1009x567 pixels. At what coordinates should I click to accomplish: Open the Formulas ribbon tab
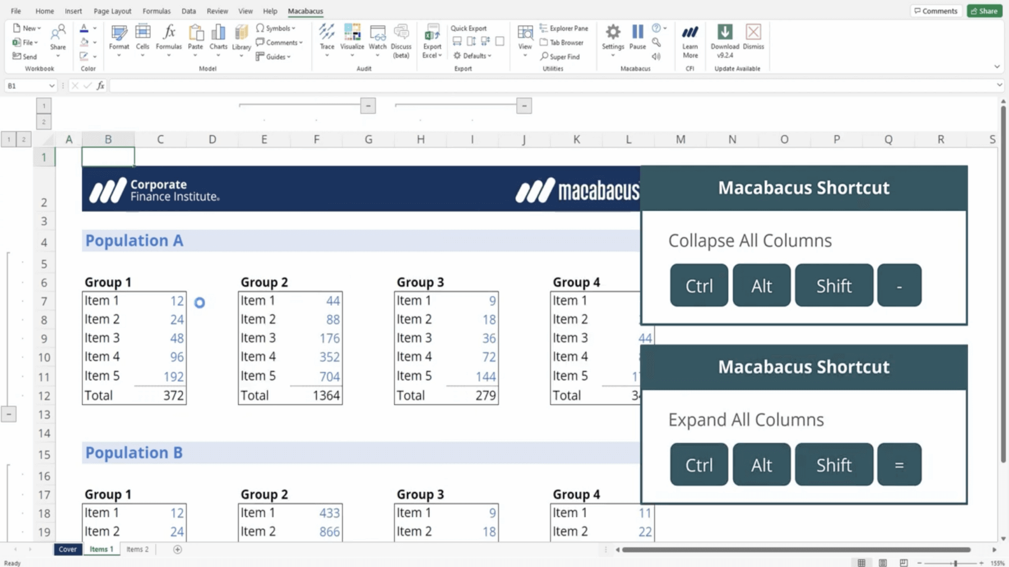pos(156,11)
